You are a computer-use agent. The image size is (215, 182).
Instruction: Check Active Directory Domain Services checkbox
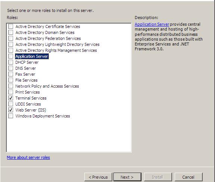pos(11,32)
